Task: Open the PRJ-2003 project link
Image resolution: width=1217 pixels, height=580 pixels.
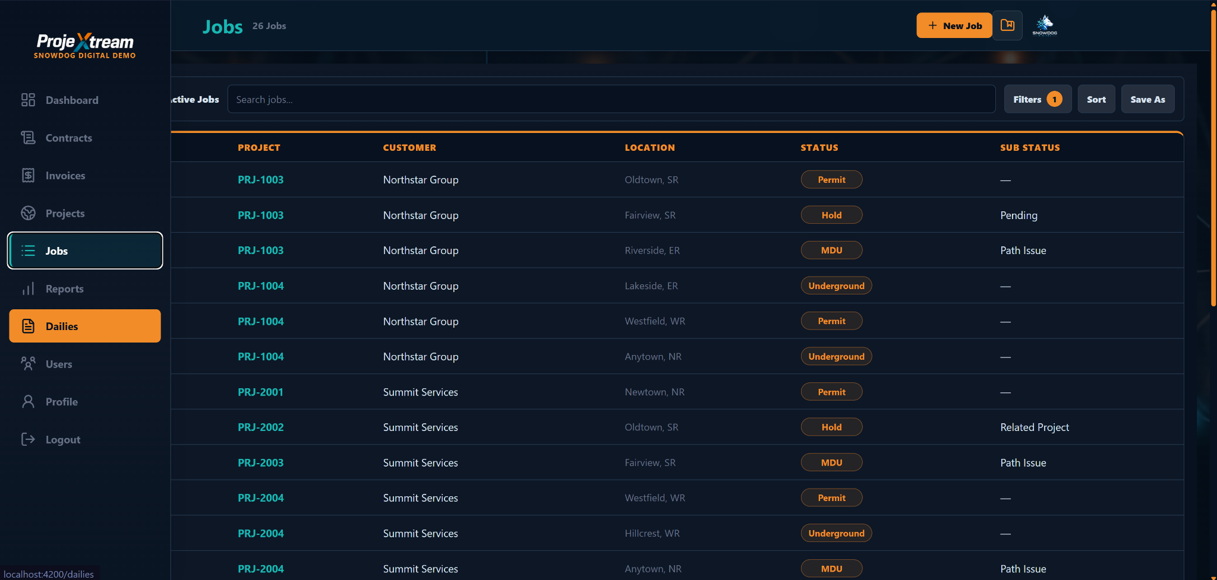Action: click(261, 462)
